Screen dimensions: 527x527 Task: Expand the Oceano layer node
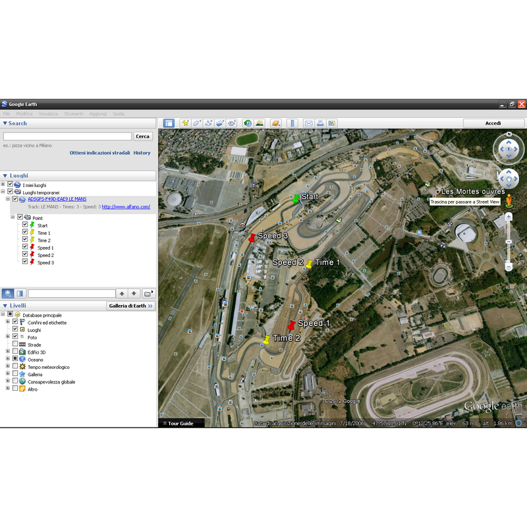point(8,358)
